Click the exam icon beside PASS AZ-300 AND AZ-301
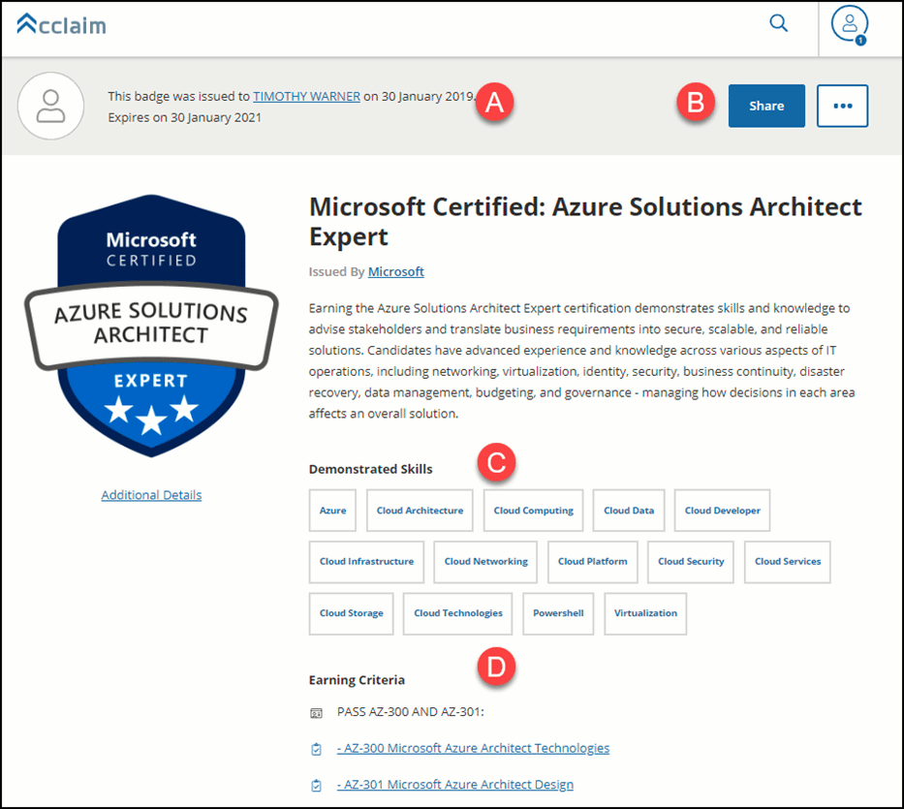The image size is (904, 809). pos(316,713)
